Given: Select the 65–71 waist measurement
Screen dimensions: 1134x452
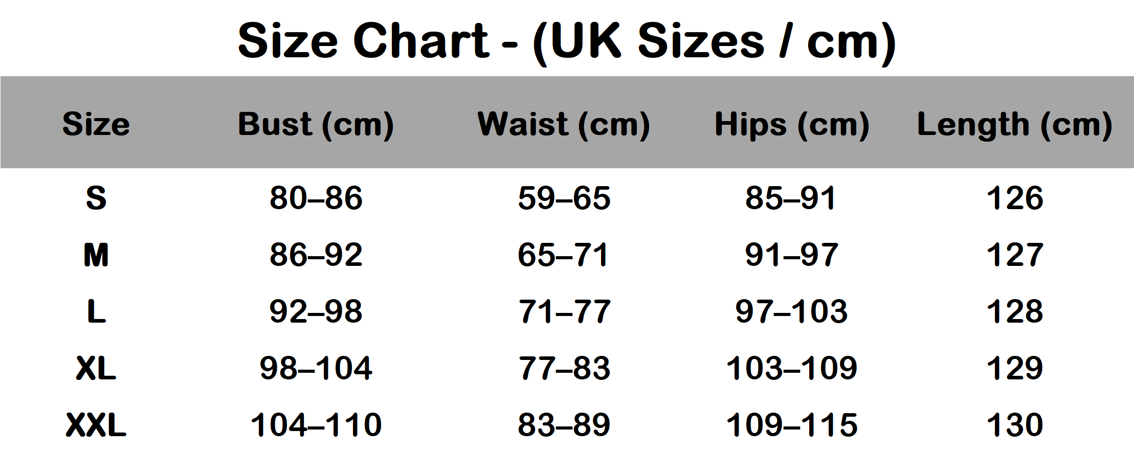Looking at the screenshot, I should tap(564, 255).
